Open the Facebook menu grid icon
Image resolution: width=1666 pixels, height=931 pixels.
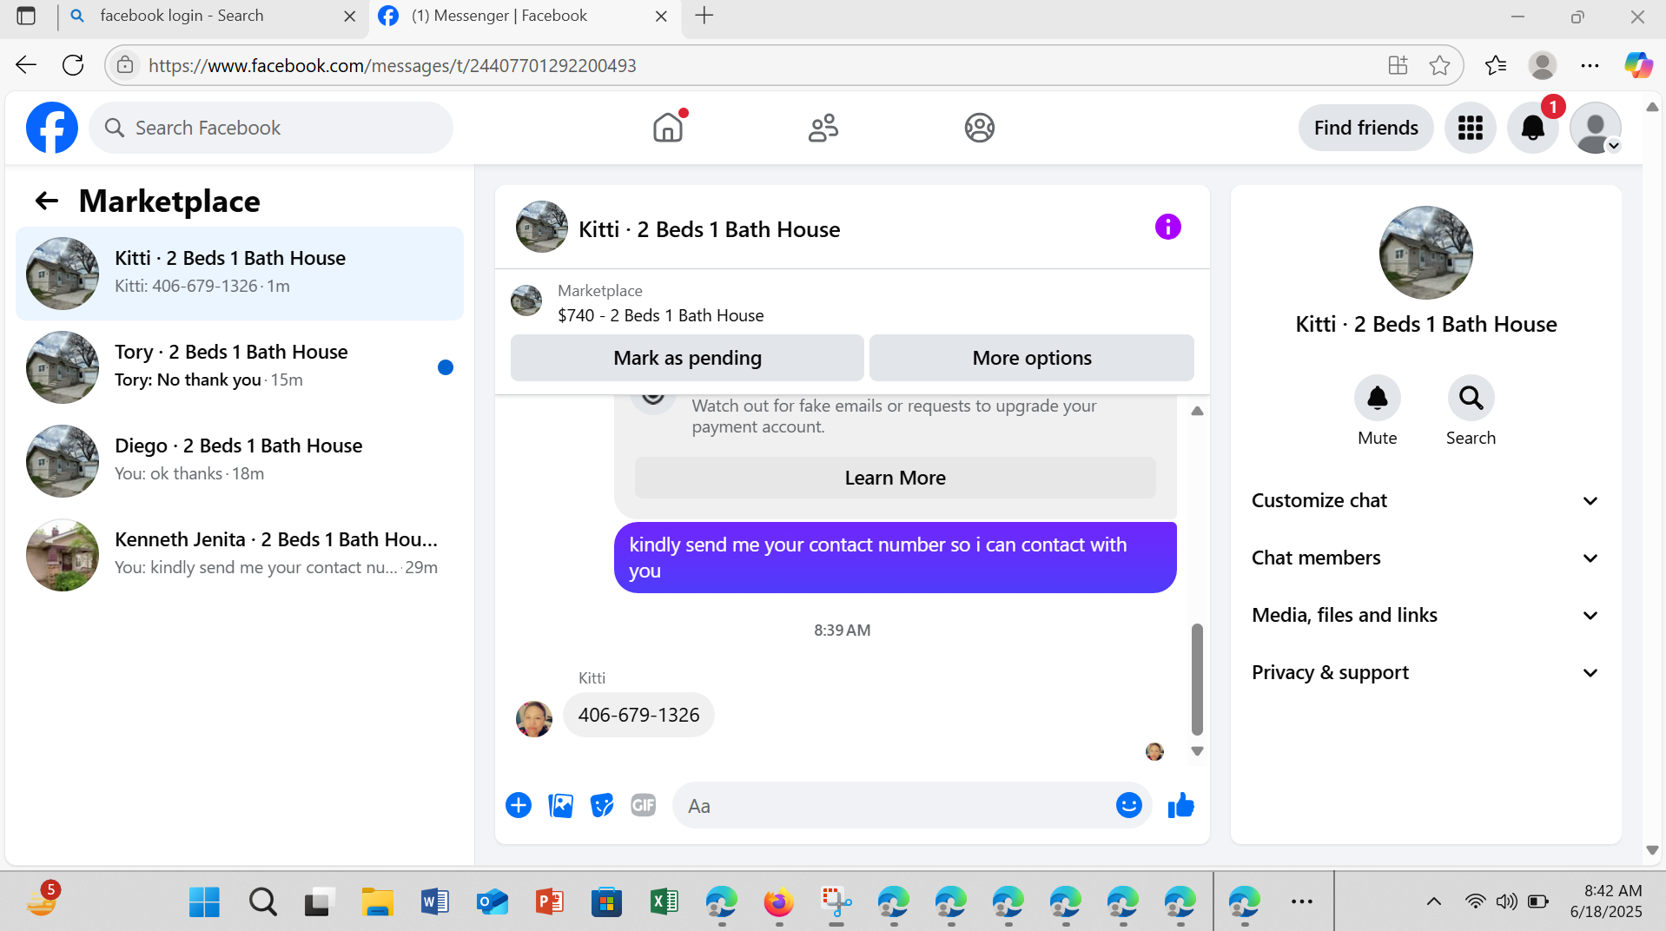(1470, 128)
